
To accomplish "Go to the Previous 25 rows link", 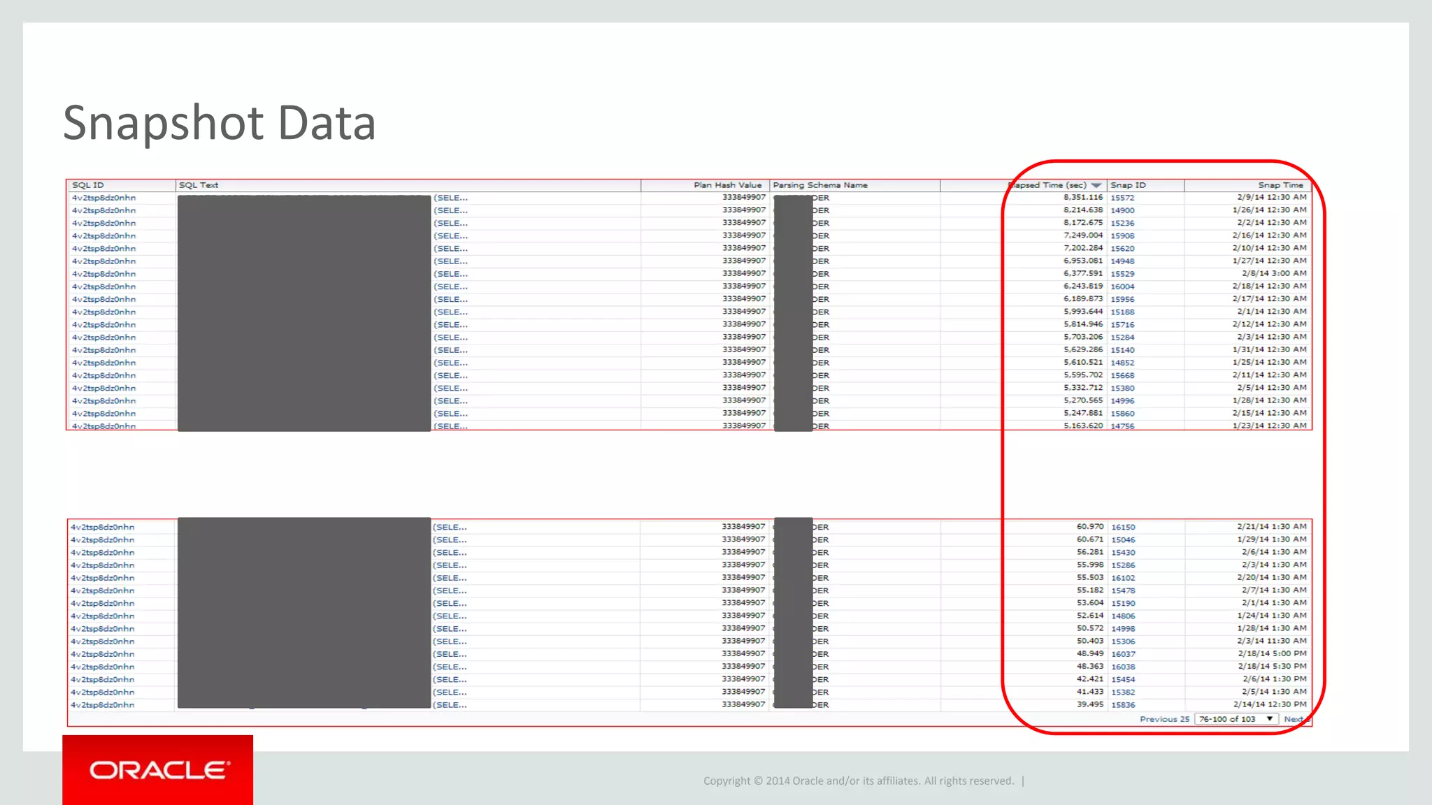I will [x=1164, y=719].
